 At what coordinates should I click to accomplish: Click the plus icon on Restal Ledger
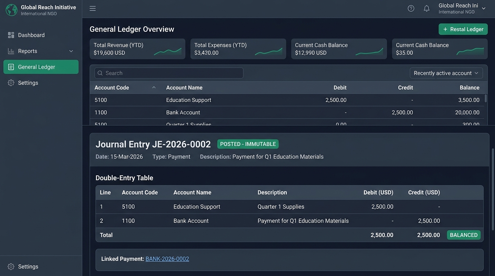pos(445,29)
